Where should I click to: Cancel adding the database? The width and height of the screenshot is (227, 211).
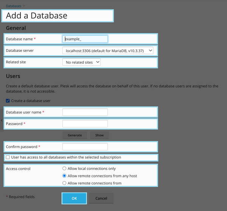101,198
